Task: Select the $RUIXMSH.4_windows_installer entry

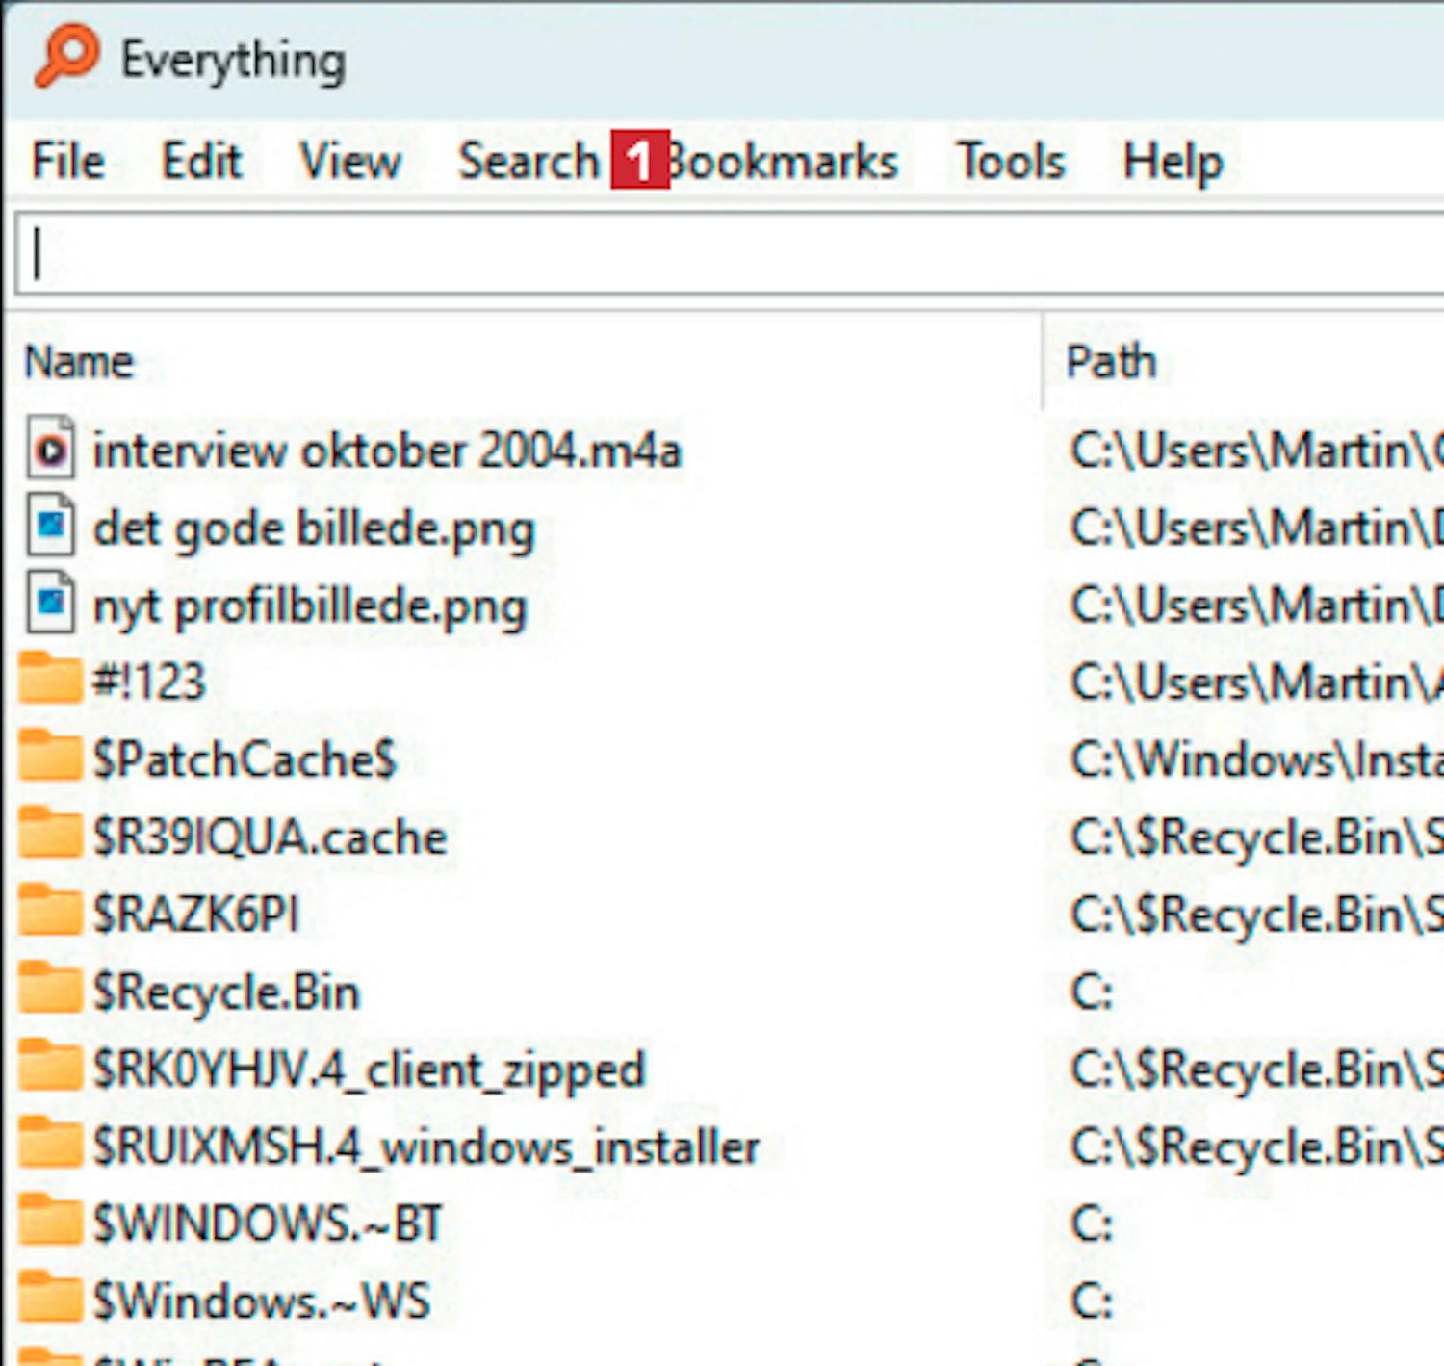Action: [x=425, y=1147]
